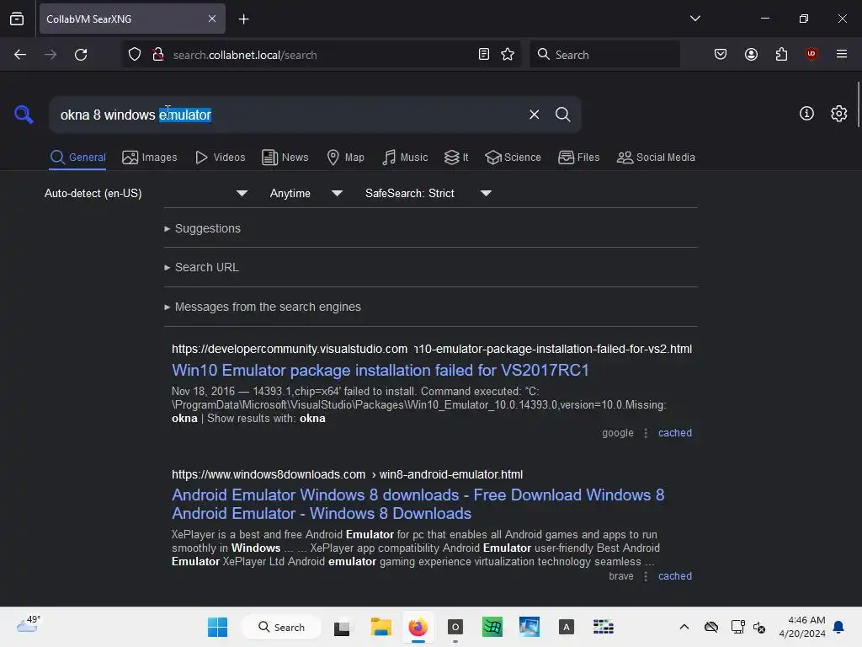Open a new tab with plus button
This screenshot has width=862, height=647.
(243, 19)
